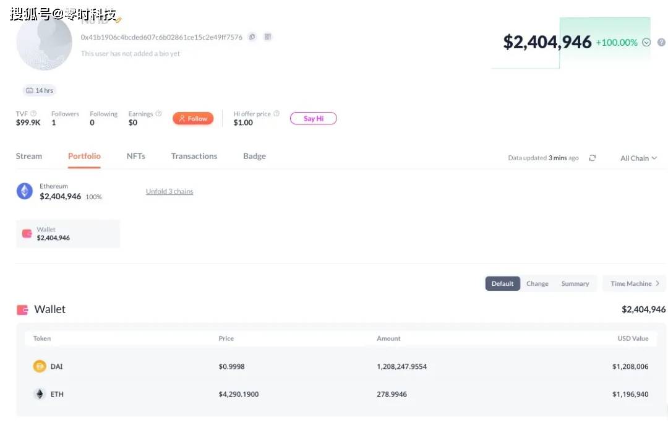Click the Earnings info icon
This screenshot has height=422, width=668.
point(158,114)
